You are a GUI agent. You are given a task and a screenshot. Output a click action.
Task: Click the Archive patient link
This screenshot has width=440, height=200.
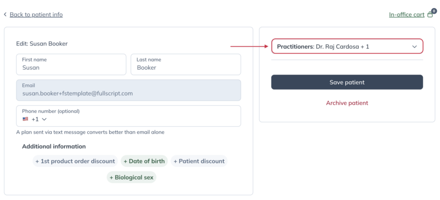pyautogui.click(x=347, y=103)
